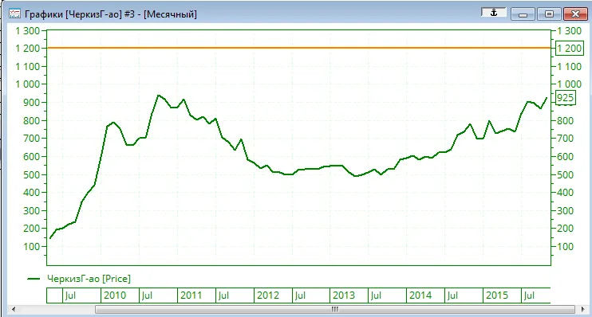Screen dimensions: 592x317
Task: Click the 2011 year label on timeline
Action: tap(191, 295)
